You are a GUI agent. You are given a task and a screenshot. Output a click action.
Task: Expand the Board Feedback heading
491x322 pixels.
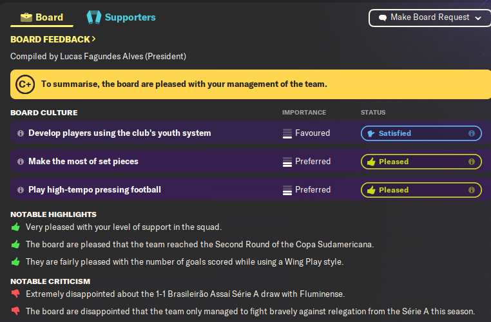click(53, 40)
